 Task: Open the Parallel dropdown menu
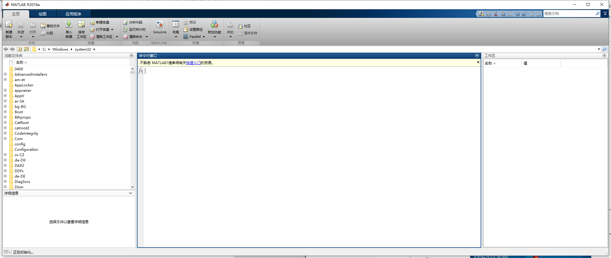pyautogui.click(x=194, y=37)
